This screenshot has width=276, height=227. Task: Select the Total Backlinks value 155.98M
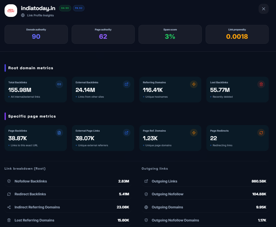[x=20, y=90]
